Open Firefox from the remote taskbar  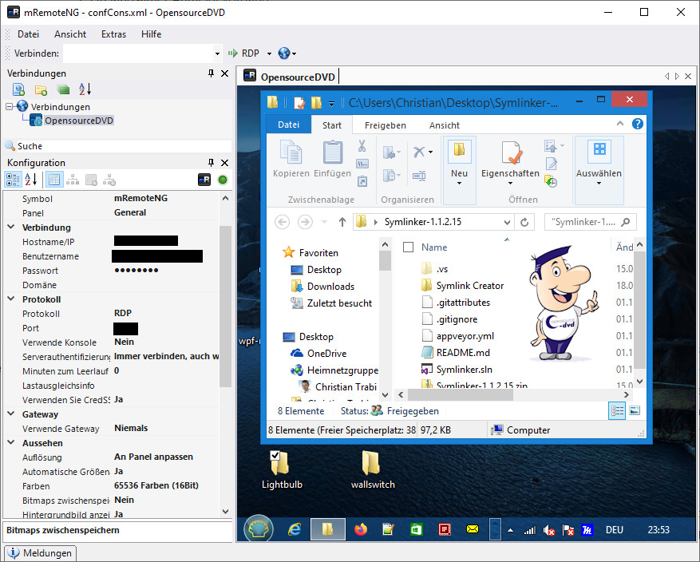360,529
